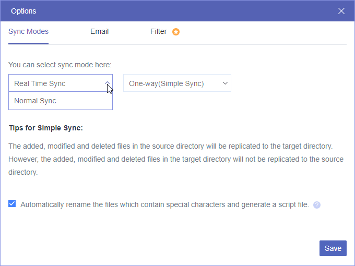Image resolution: width=355 pixels, height=266 pixels.
Task: Select Normal Sync from the list
Action: [35, 101]
